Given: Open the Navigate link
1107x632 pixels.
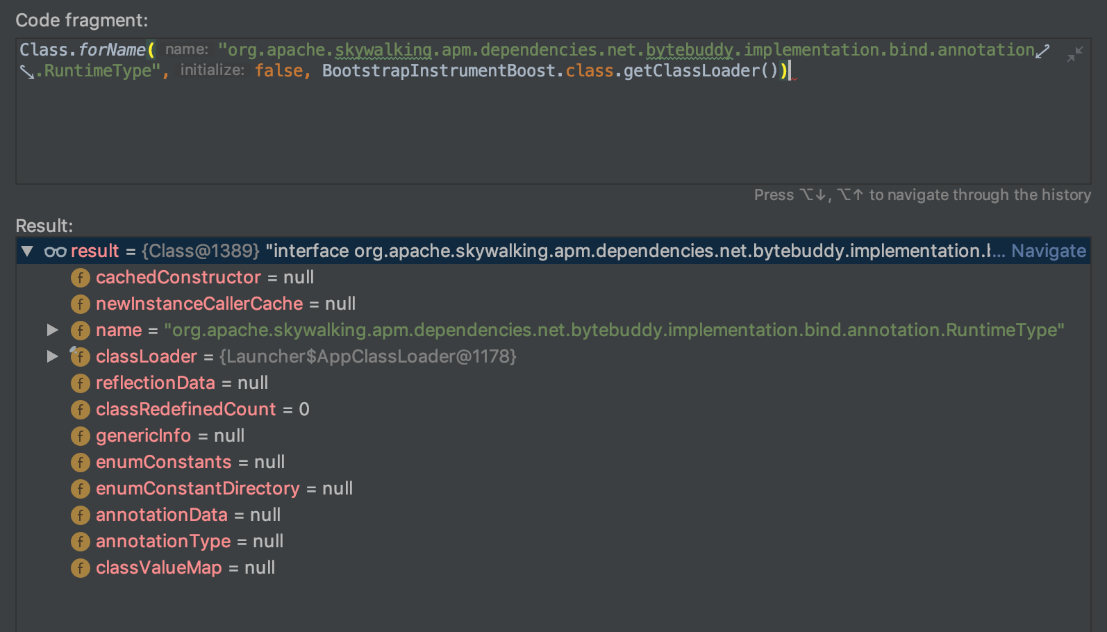Looking at the screenshot, I should [x=1048, y=251].
